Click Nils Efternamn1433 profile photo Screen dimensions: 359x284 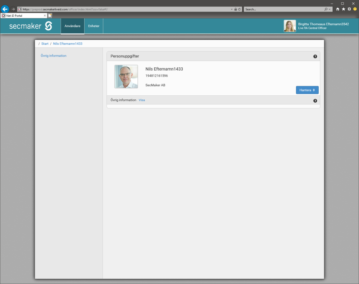click(x=126, y=77)
